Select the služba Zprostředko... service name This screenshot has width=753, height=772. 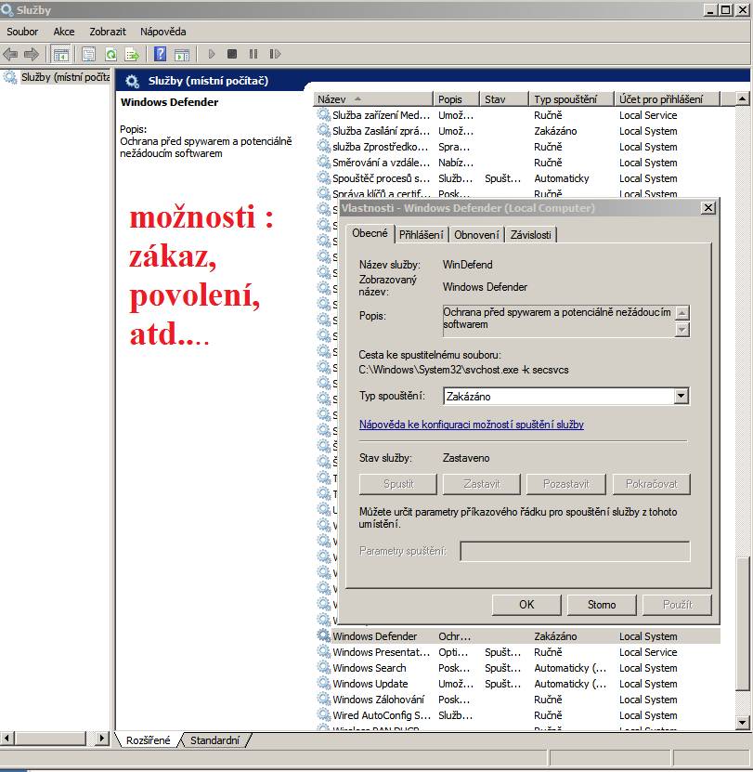(x=380, y=147)
